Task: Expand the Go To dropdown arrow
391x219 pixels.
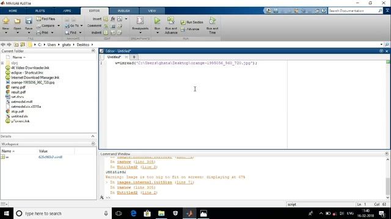Action: click(x=81, y=26)
